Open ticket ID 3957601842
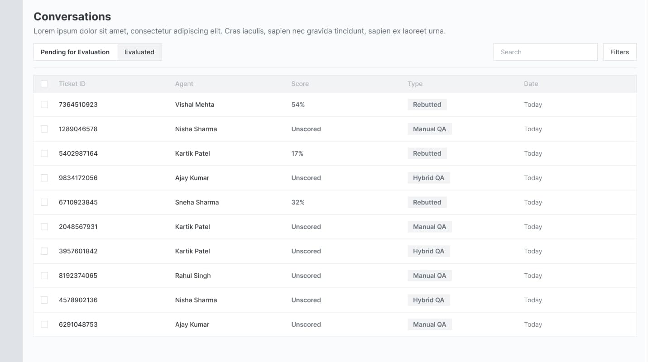Viewport: 652px width, 362px height. (78, 251)
